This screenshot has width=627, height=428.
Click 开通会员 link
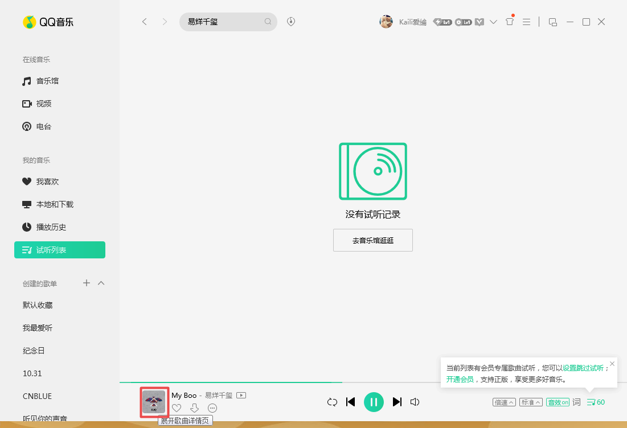pos(460,379)
